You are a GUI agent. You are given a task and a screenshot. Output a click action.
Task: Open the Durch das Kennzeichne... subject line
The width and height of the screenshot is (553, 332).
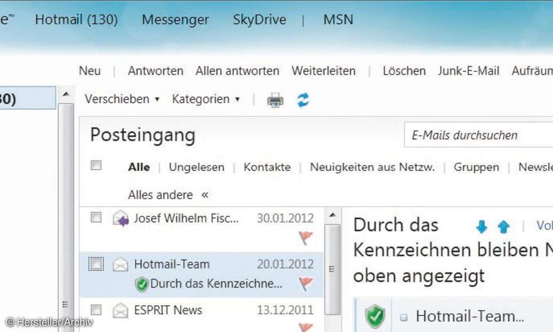216,284
